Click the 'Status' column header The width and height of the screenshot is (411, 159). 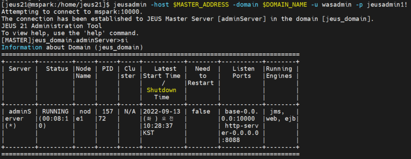57,69
